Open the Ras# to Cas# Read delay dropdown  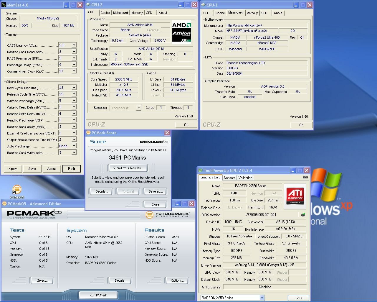74,52
